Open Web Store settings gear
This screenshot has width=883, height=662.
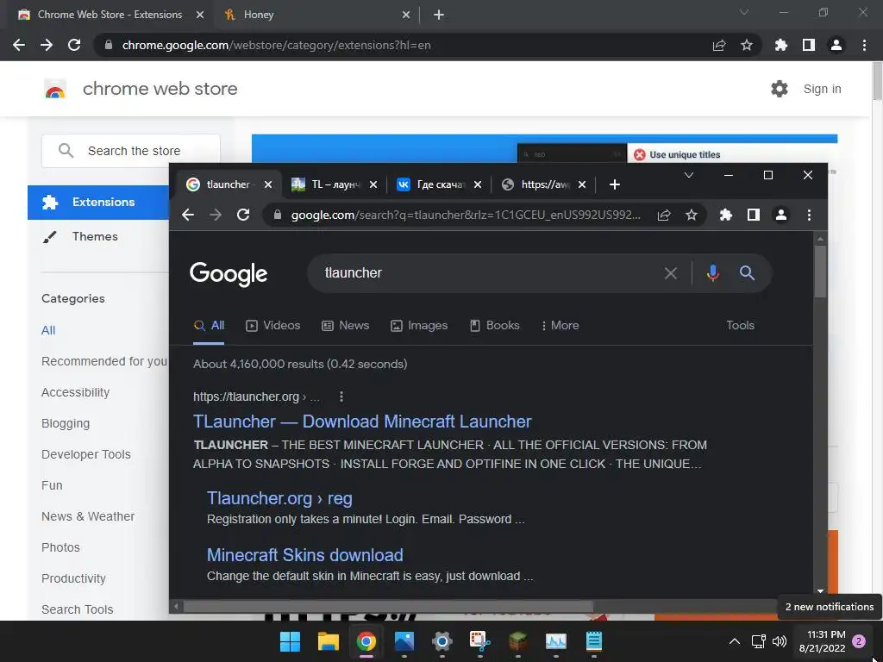coord(780,89)
